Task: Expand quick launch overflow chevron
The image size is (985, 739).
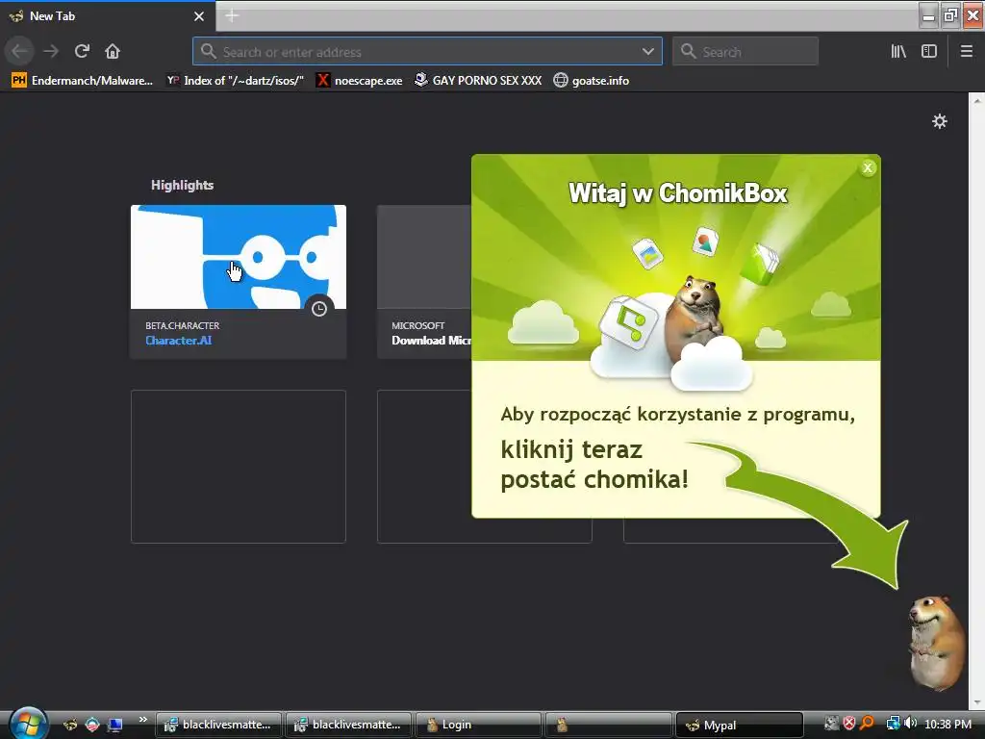Action: 143,720
